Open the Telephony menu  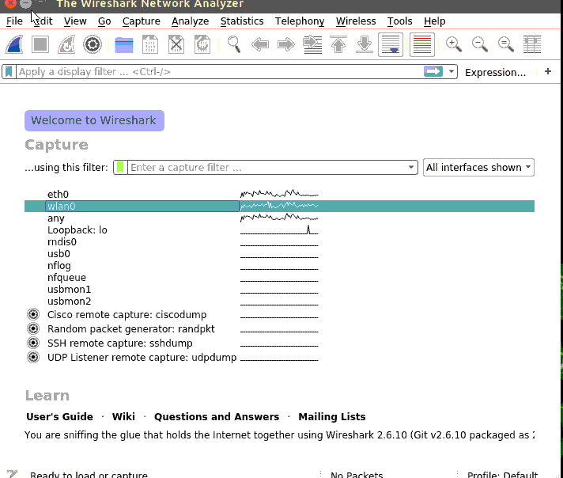click(300, 21)
